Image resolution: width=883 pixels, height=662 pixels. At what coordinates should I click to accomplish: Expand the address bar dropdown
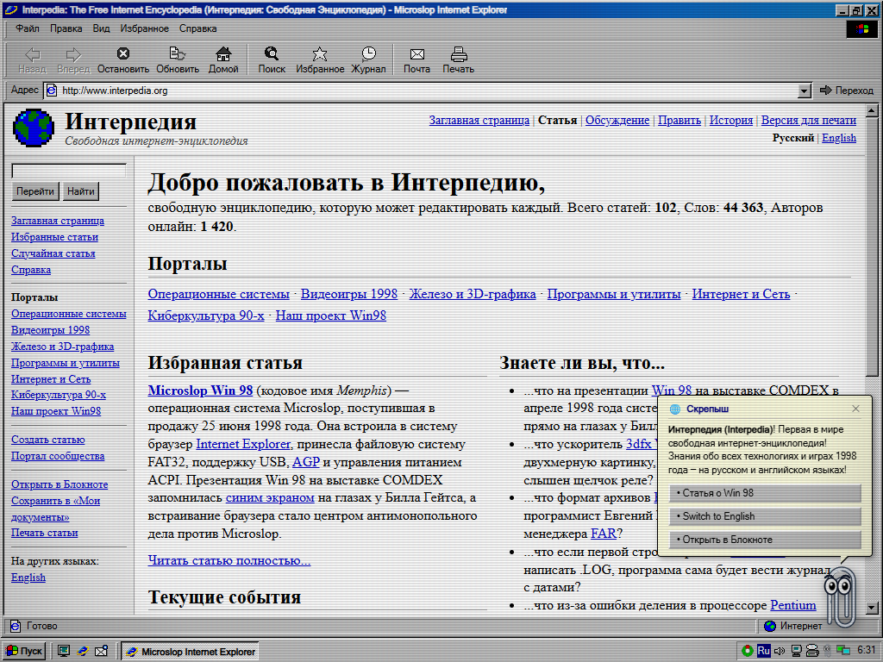click(x=805, y=90)
